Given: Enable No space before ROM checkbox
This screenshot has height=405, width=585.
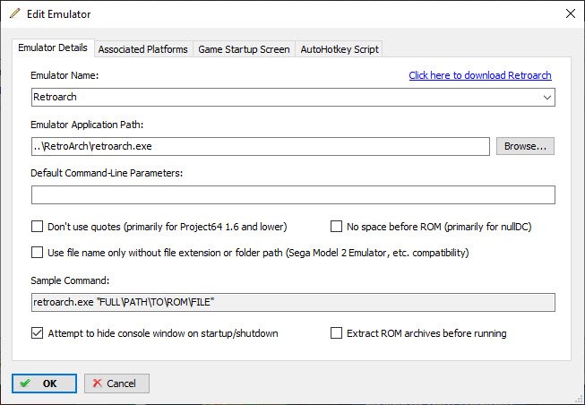Looking at the screenshot, I should click(336, 227).
